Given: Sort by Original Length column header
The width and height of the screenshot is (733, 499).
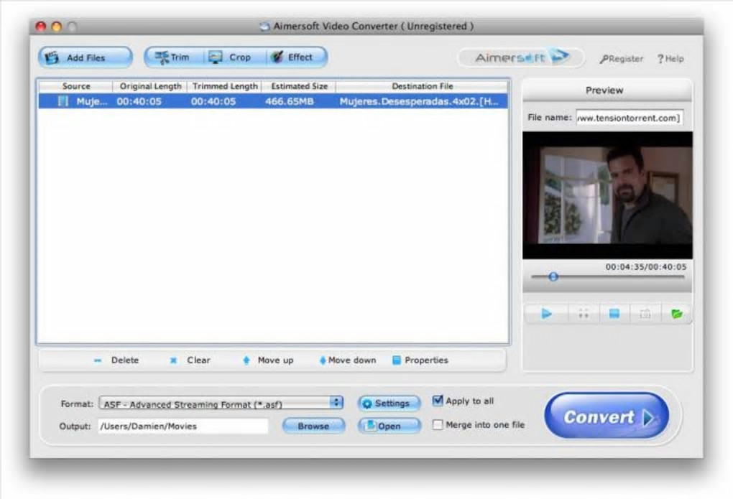Looking at the screenshot, I should click(150, 86).
